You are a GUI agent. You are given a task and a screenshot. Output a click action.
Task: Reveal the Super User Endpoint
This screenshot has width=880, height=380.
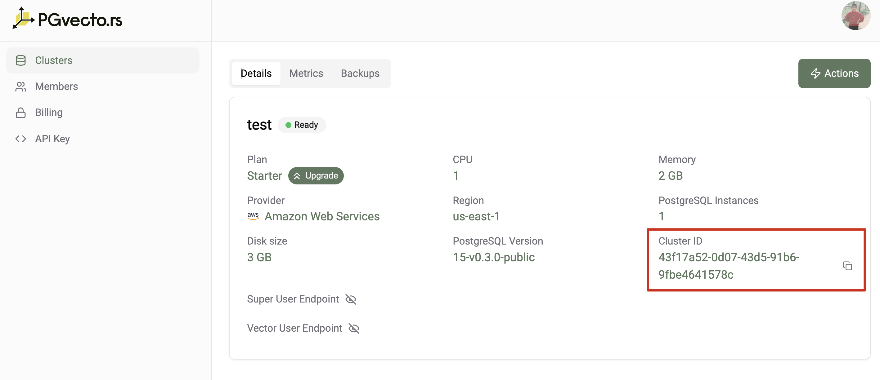coord(351,299)
